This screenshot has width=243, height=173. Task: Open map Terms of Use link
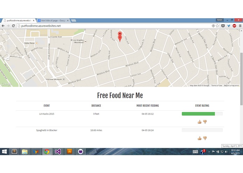pyautogui.click(x=217, y=85)
